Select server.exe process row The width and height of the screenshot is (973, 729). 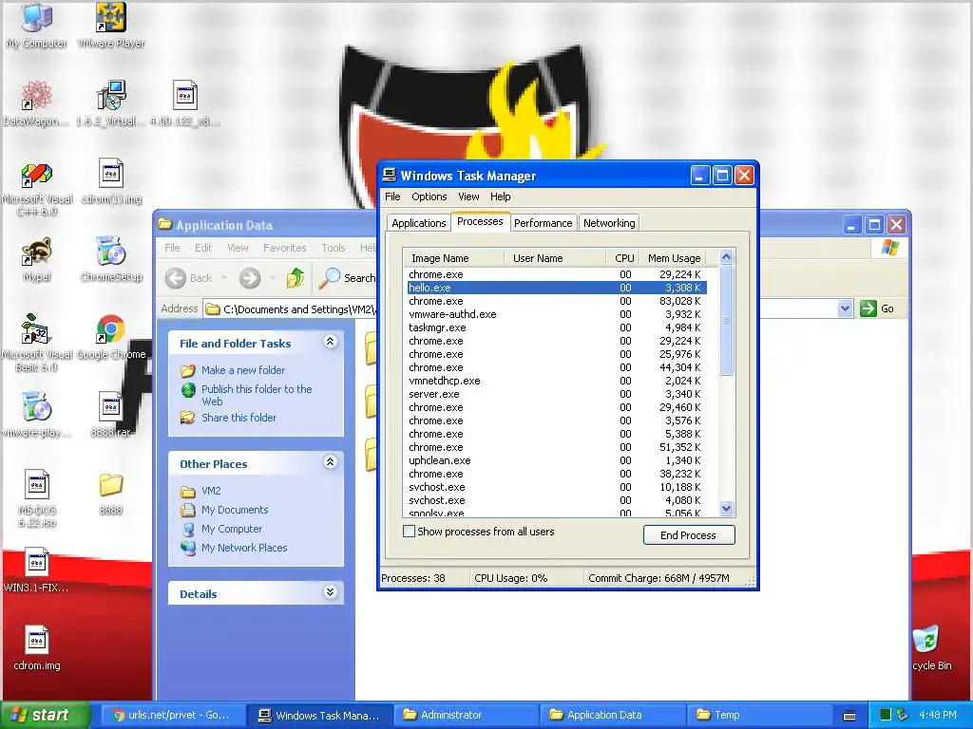click(x=557, y=394)
